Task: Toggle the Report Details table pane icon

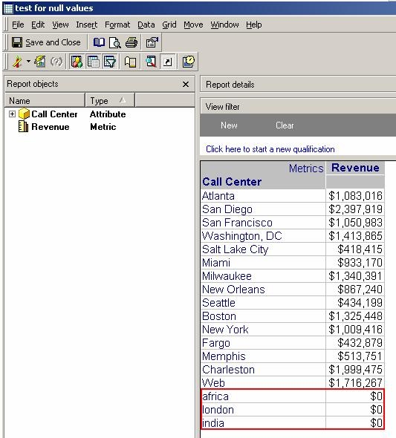Action: point(94,62)
